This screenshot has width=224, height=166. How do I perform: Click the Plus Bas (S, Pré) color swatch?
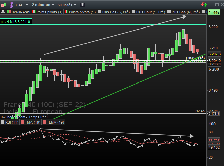[100, 12]
